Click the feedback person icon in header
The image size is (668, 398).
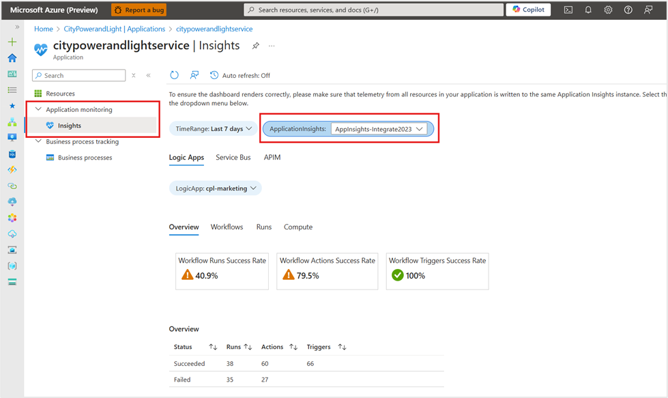pos(648,10)
